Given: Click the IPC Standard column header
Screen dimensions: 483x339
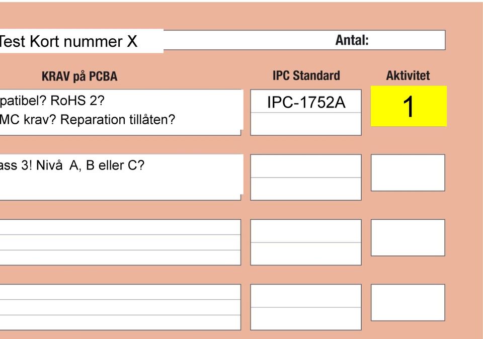Looking at the screenshot, I should [x=306, y=75].
